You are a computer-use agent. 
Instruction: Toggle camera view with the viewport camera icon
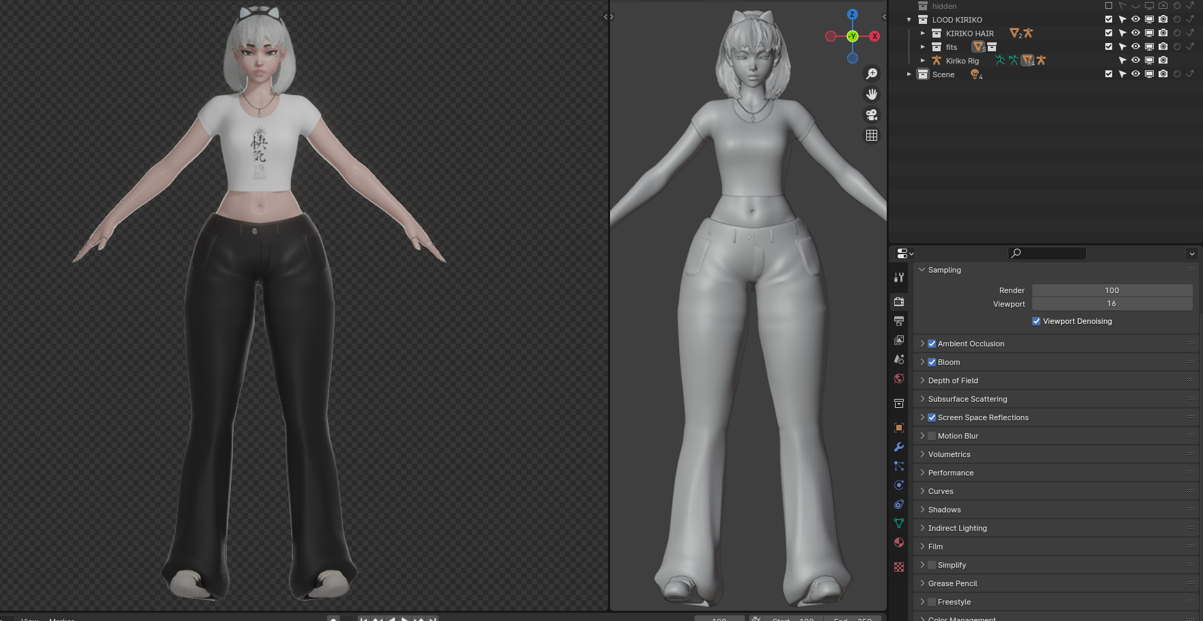(x=872, y=115)
